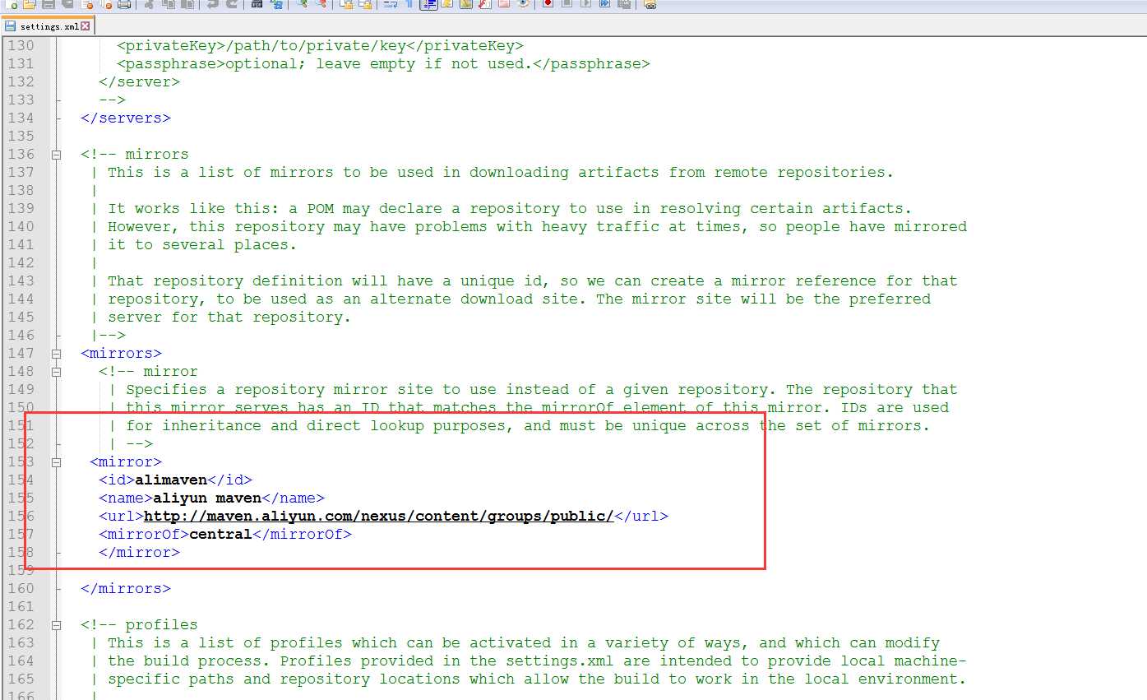Click line number 149 in the margin

point(21,389)
